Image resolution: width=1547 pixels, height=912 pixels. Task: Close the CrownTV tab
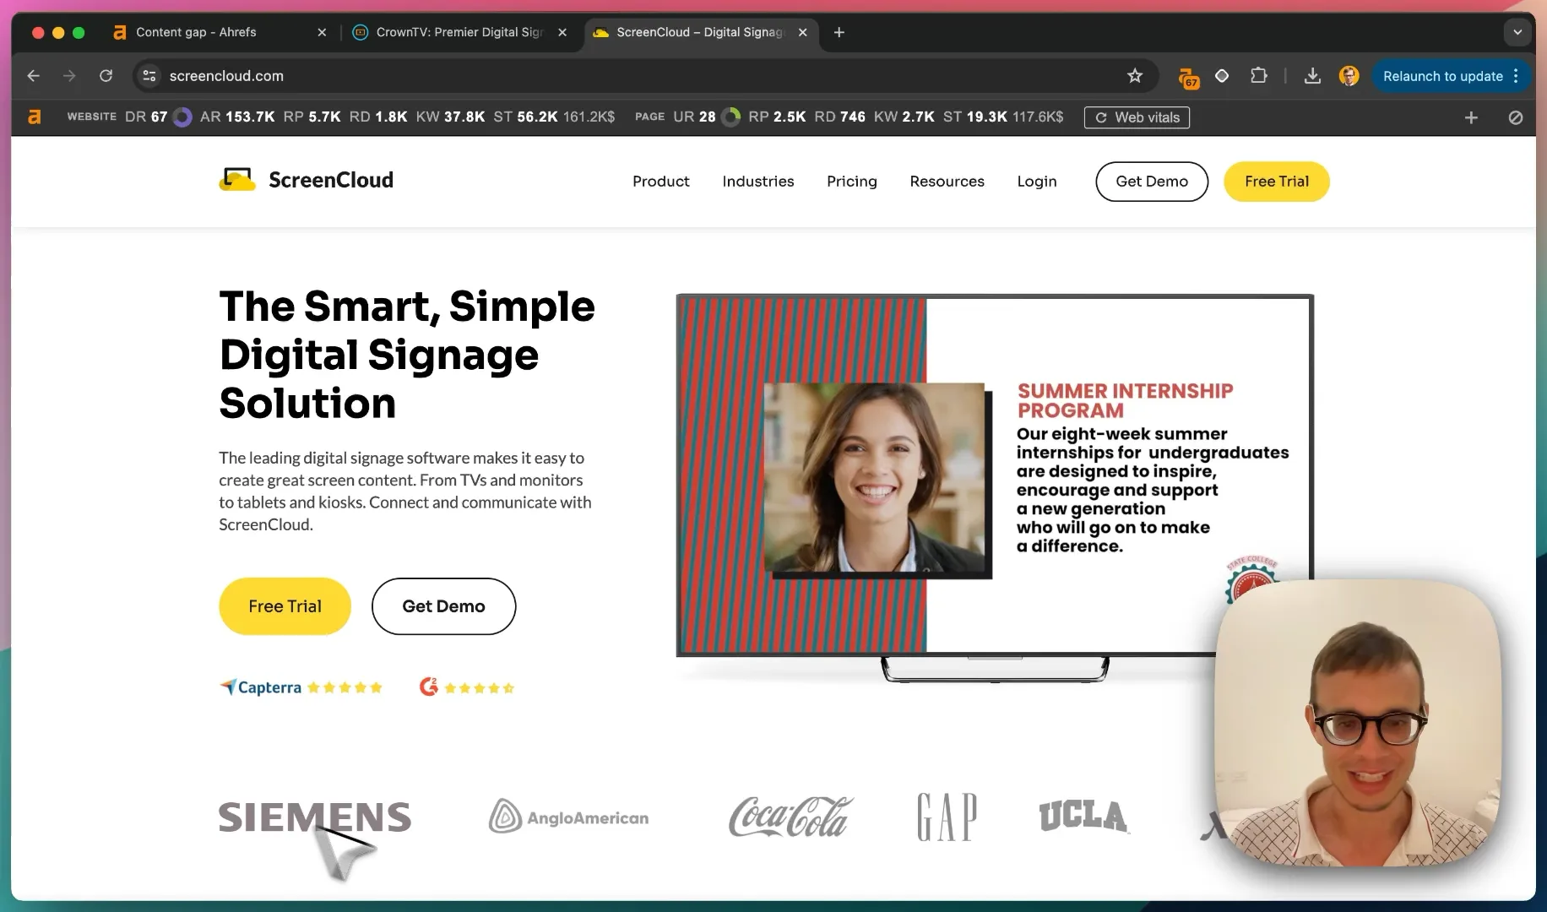(x=562, y=32)
